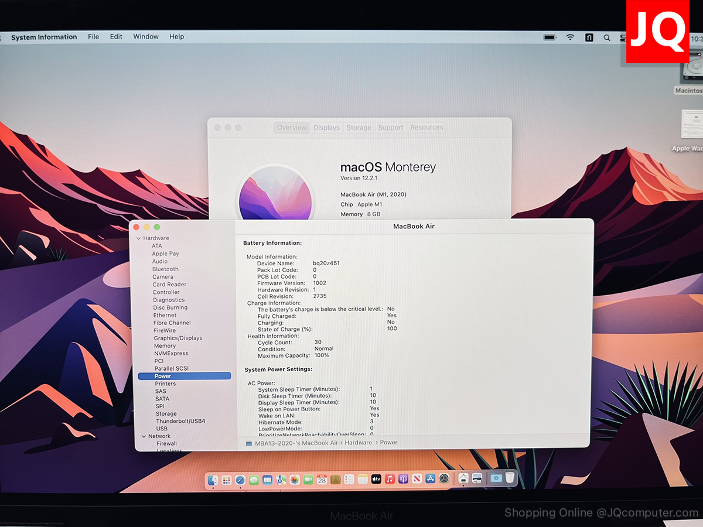Viewport: 703px width, 527px height.
Task: Click Power in the bottom path bar
Action: click(389, 443)
